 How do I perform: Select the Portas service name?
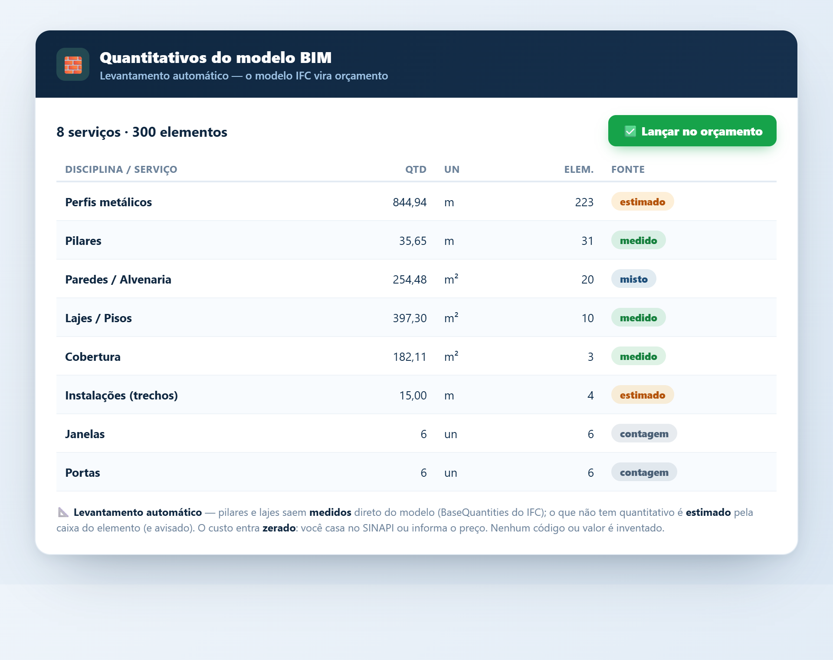(82, 472)
